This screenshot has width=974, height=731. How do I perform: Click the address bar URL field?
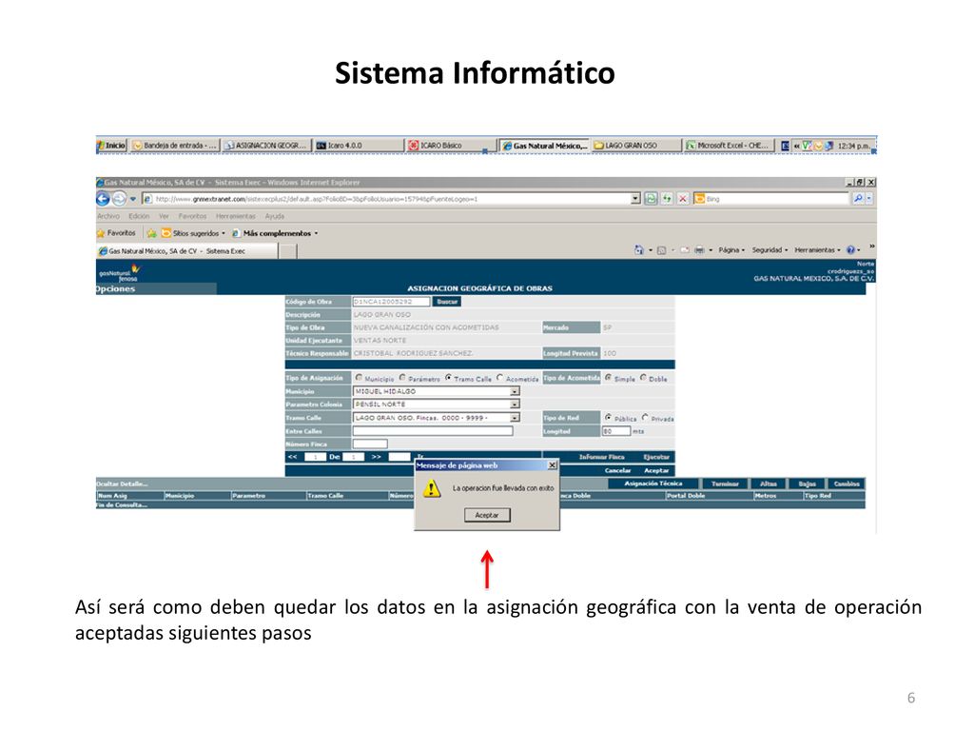[x=391, y=199]
